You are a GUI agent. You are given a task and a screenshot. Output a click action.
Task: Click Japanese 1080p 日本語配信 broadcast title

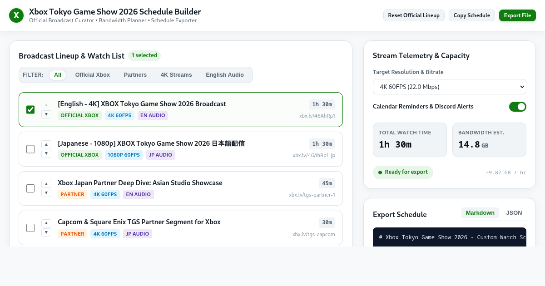(x=151, y=143)
